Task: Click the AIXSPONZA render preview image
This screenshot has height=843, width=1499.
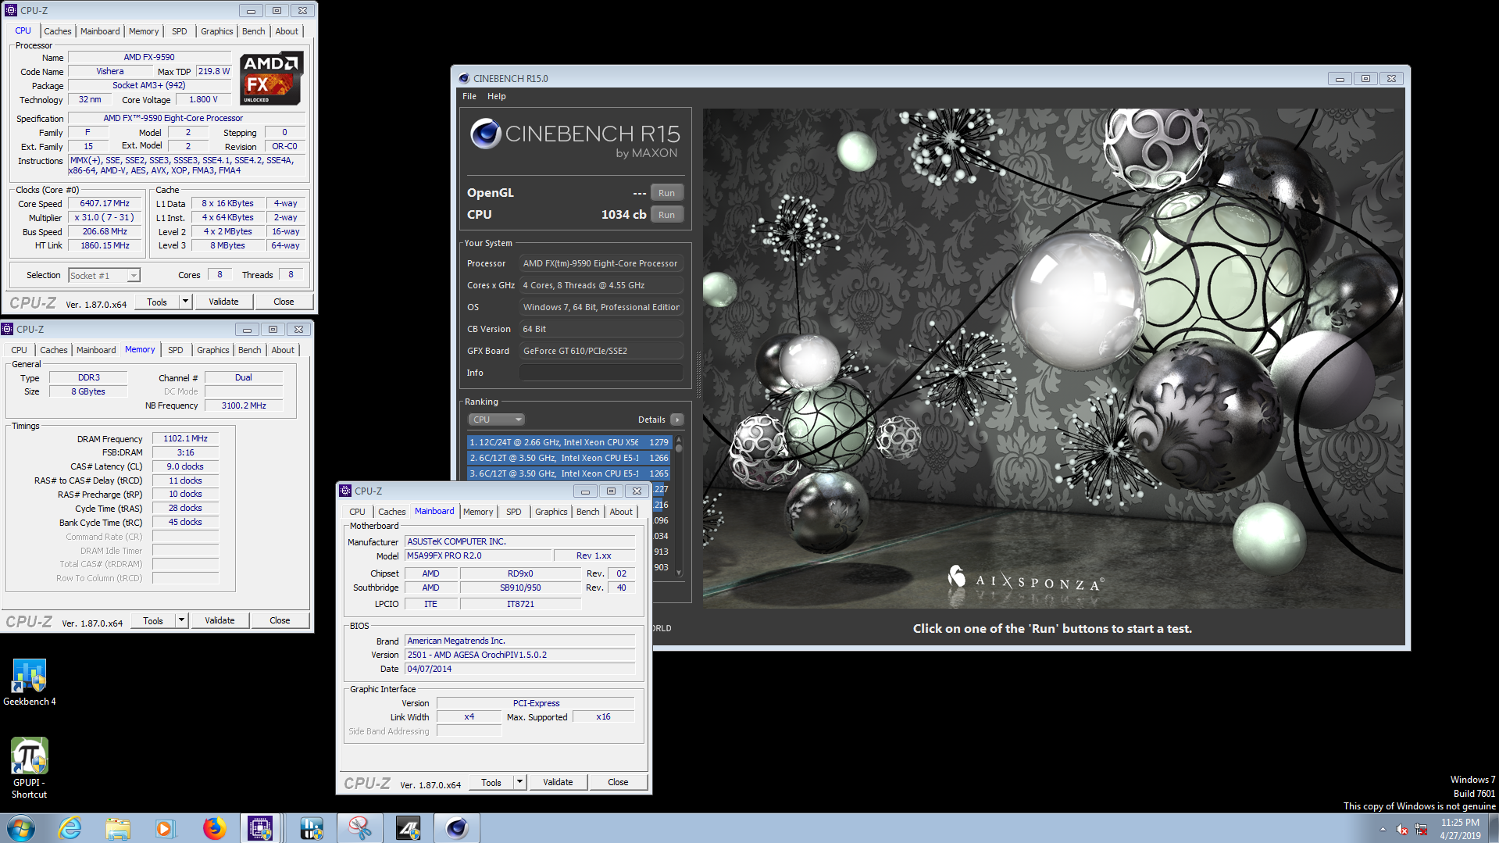Action: click(1052, 358)
